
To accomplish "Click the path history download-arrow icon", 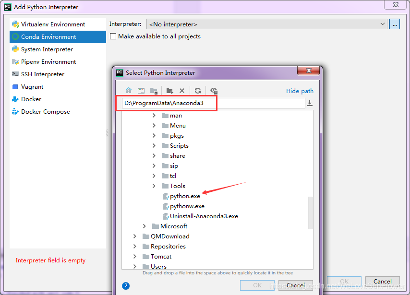I will [310, 103].
